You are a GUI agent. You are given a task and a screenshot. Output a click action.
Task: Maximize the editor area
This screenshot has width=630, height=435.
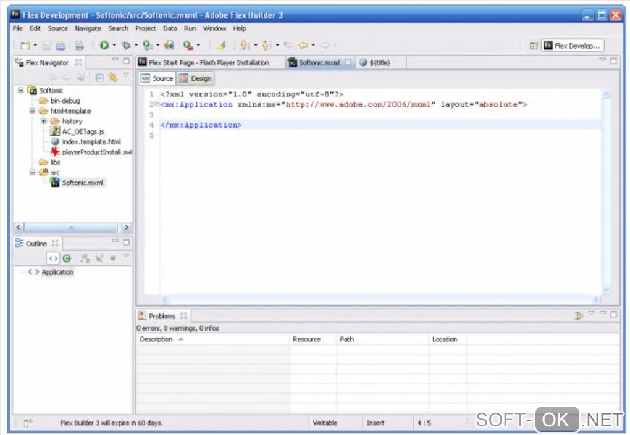(x=613, y=60)
